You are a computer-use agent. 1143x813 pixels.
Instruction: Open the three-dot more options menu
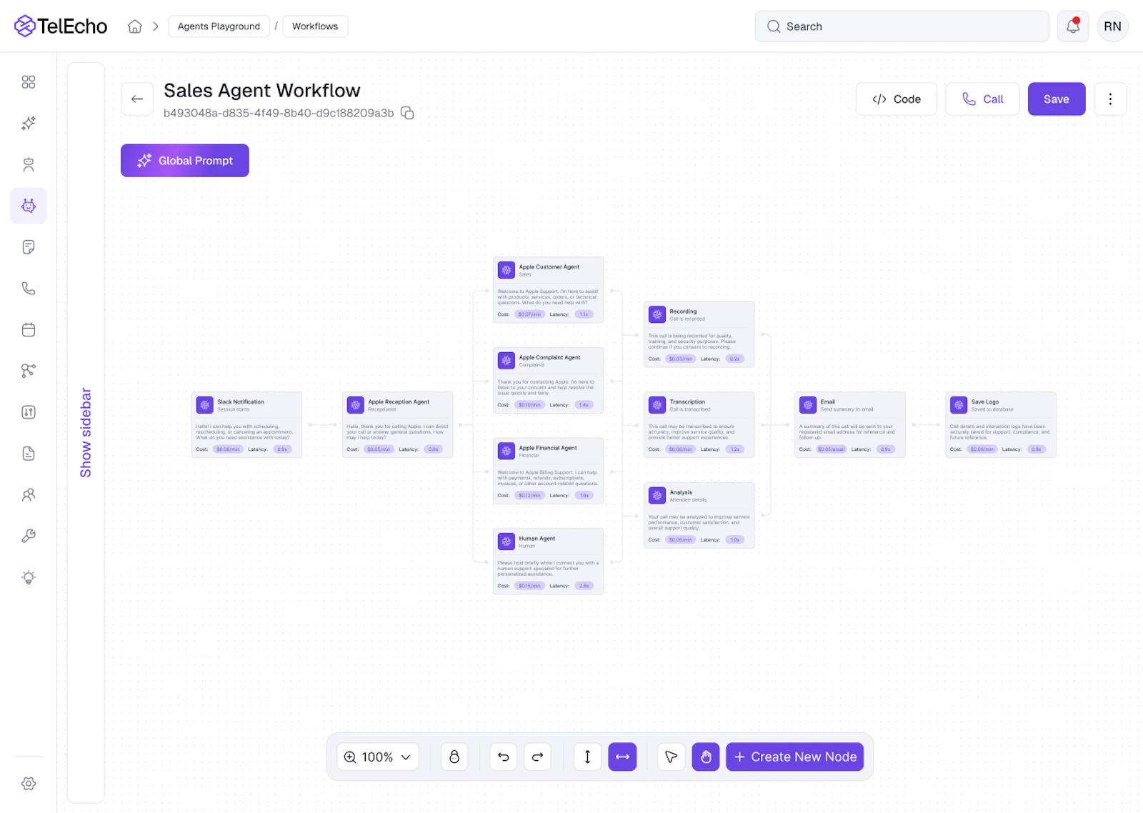click(x=1110, y=99)
